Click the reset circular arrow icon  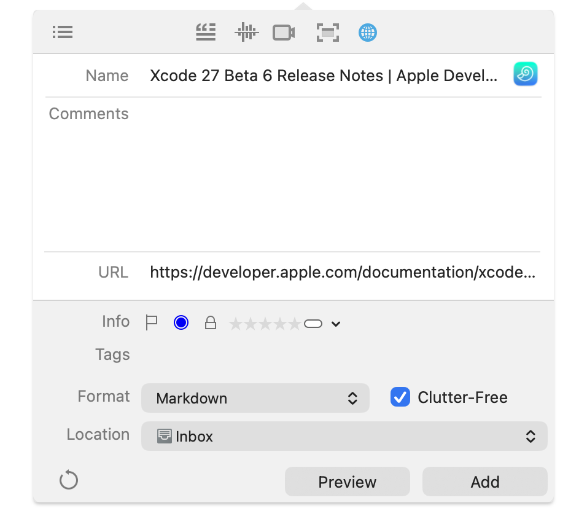coord(69,480)
